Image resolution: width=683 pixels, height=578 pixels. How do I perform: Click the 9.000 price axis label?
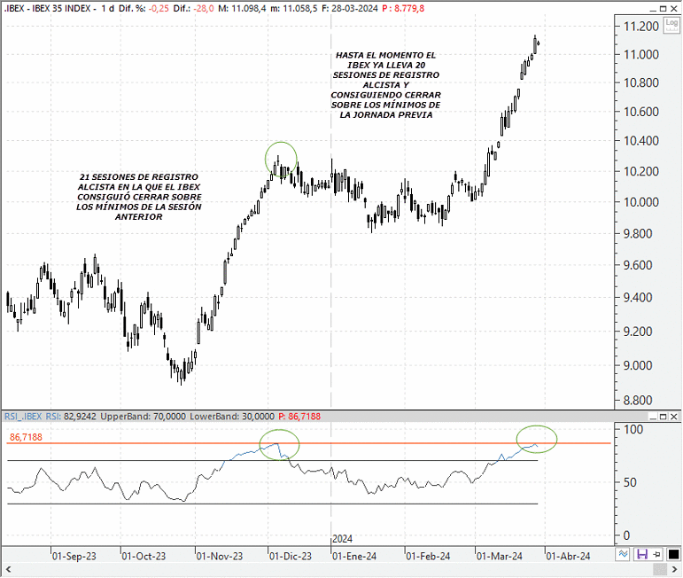click(x=638, y=365)
